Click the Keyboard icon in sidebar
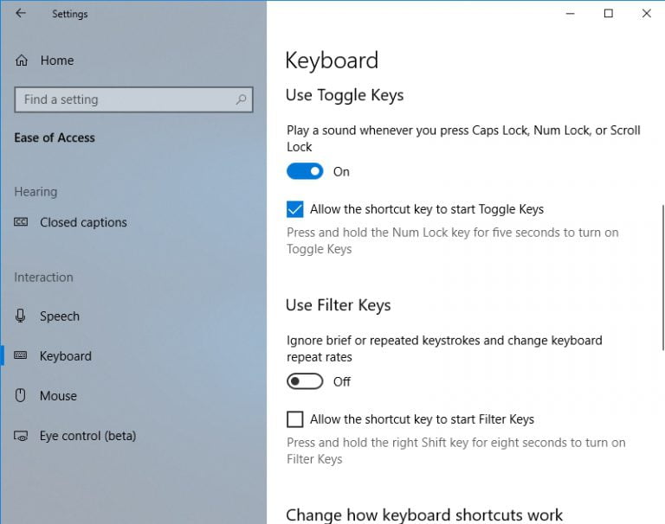The width and height of the screenshot is (665, 524). click(22, 356)
